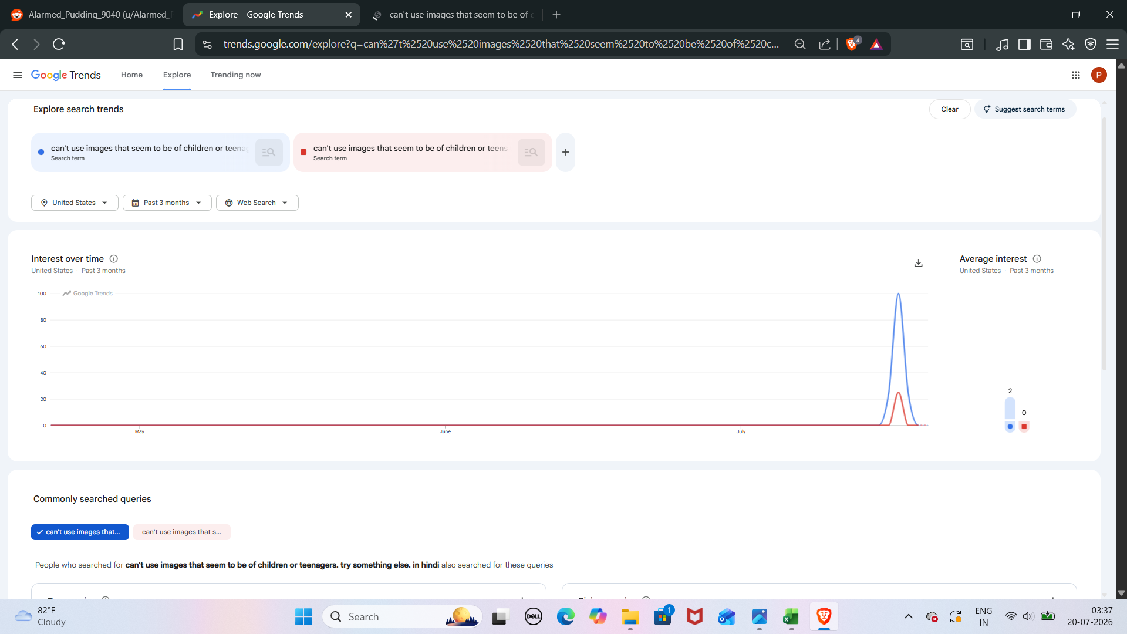Open the Brave Shields icon
The image size is (1127, 634).
852,44
